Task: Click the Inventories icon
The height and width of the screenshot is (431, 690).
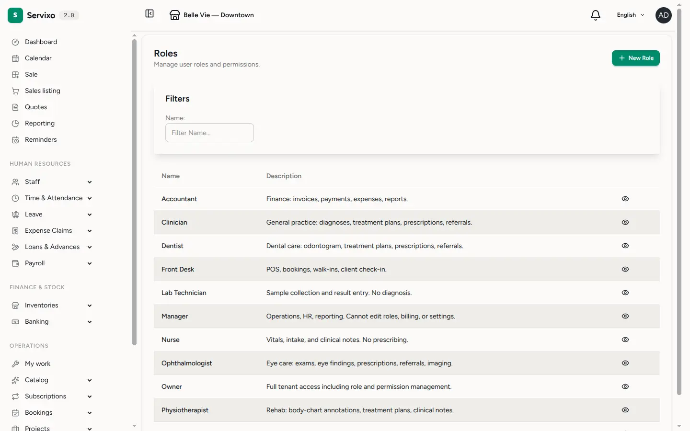Action: [x=15, y=306]
